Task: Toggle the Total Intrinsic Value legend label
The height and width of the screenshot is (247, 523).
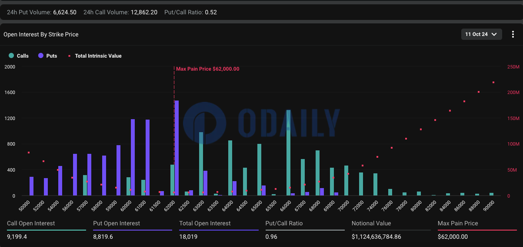Action: 98,56
